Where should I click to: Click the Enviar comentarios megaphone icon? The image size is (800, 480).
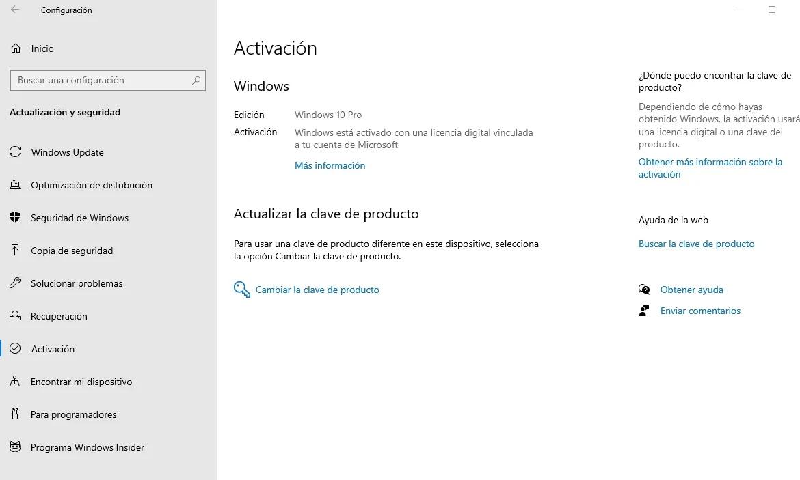click(x=643, y=311)
